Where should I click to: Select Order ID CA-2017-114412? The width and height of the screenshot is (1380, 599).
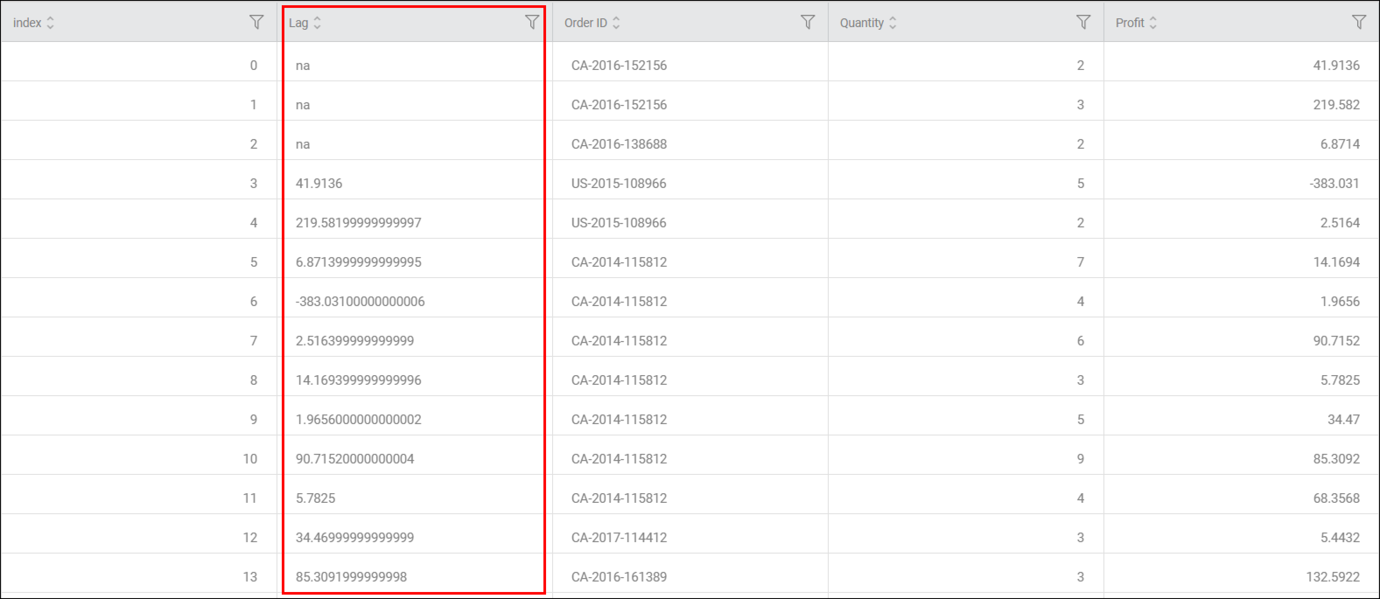click(619, 537)
